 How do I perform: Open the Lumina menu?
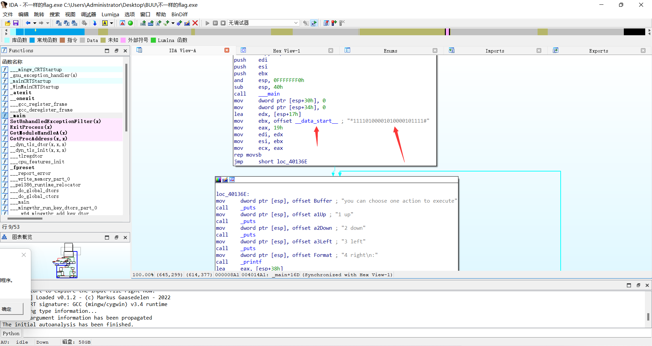point(110,14)
